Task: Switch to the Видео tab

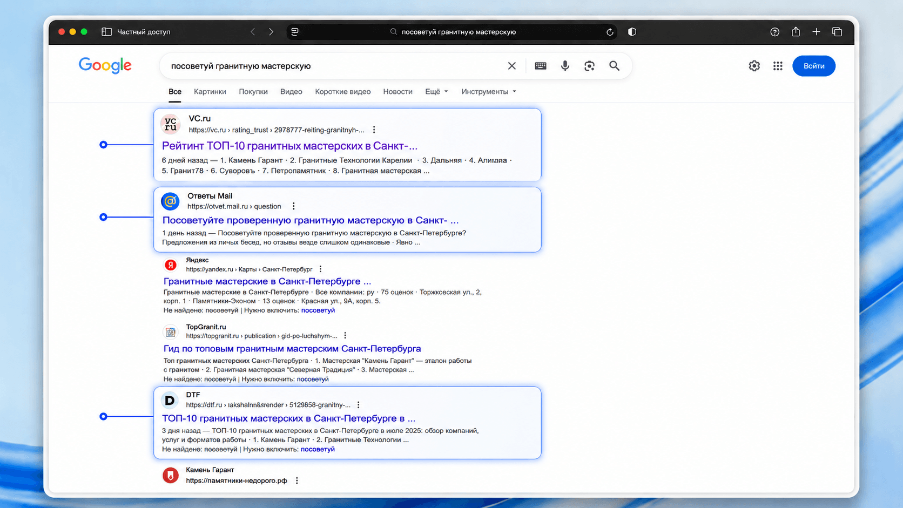Action: [291, 92]
